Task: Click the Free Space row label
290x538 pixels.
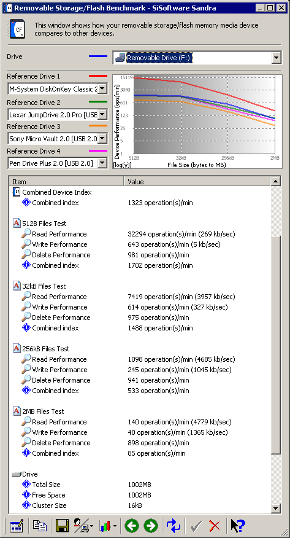Action: click(x=48, y=495)
